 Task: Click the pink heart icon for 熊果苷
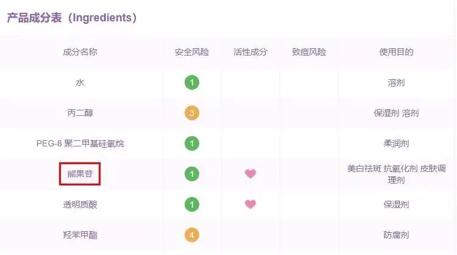(x=250, y=174)
